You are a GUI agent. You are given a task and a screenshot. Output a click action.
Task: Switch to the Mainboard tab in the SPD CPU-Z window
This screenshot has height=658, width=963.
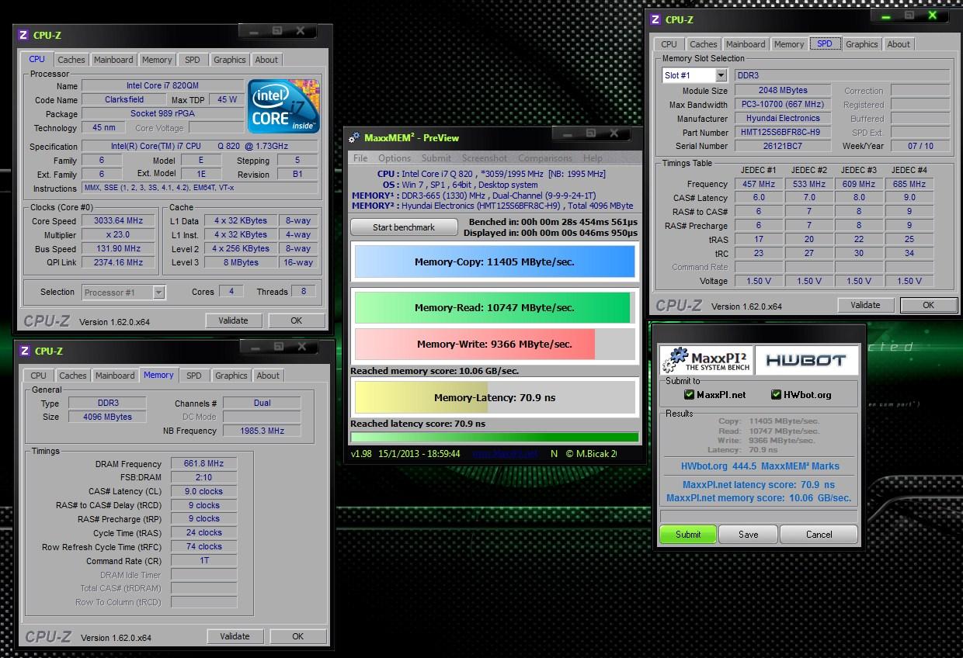(746, 44)
